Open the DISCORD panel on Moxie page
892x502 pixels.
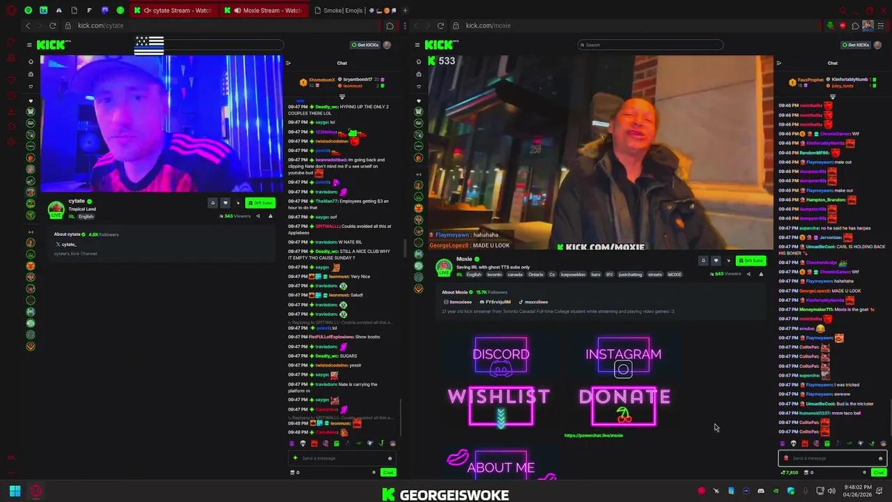pyautogui.click(x=501, y=356)
